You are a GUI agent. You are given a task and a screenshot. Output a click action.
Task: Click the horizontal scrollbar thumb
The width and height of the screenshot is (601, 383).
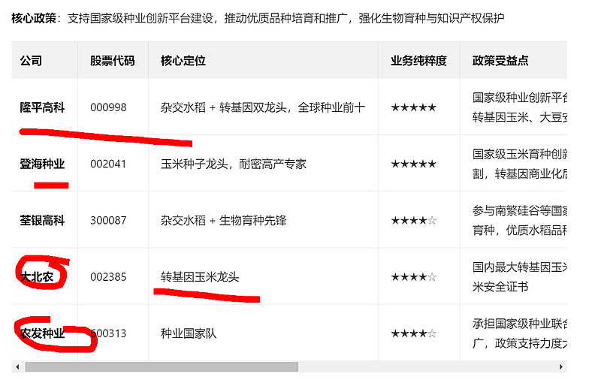click(x=162, y=367)
